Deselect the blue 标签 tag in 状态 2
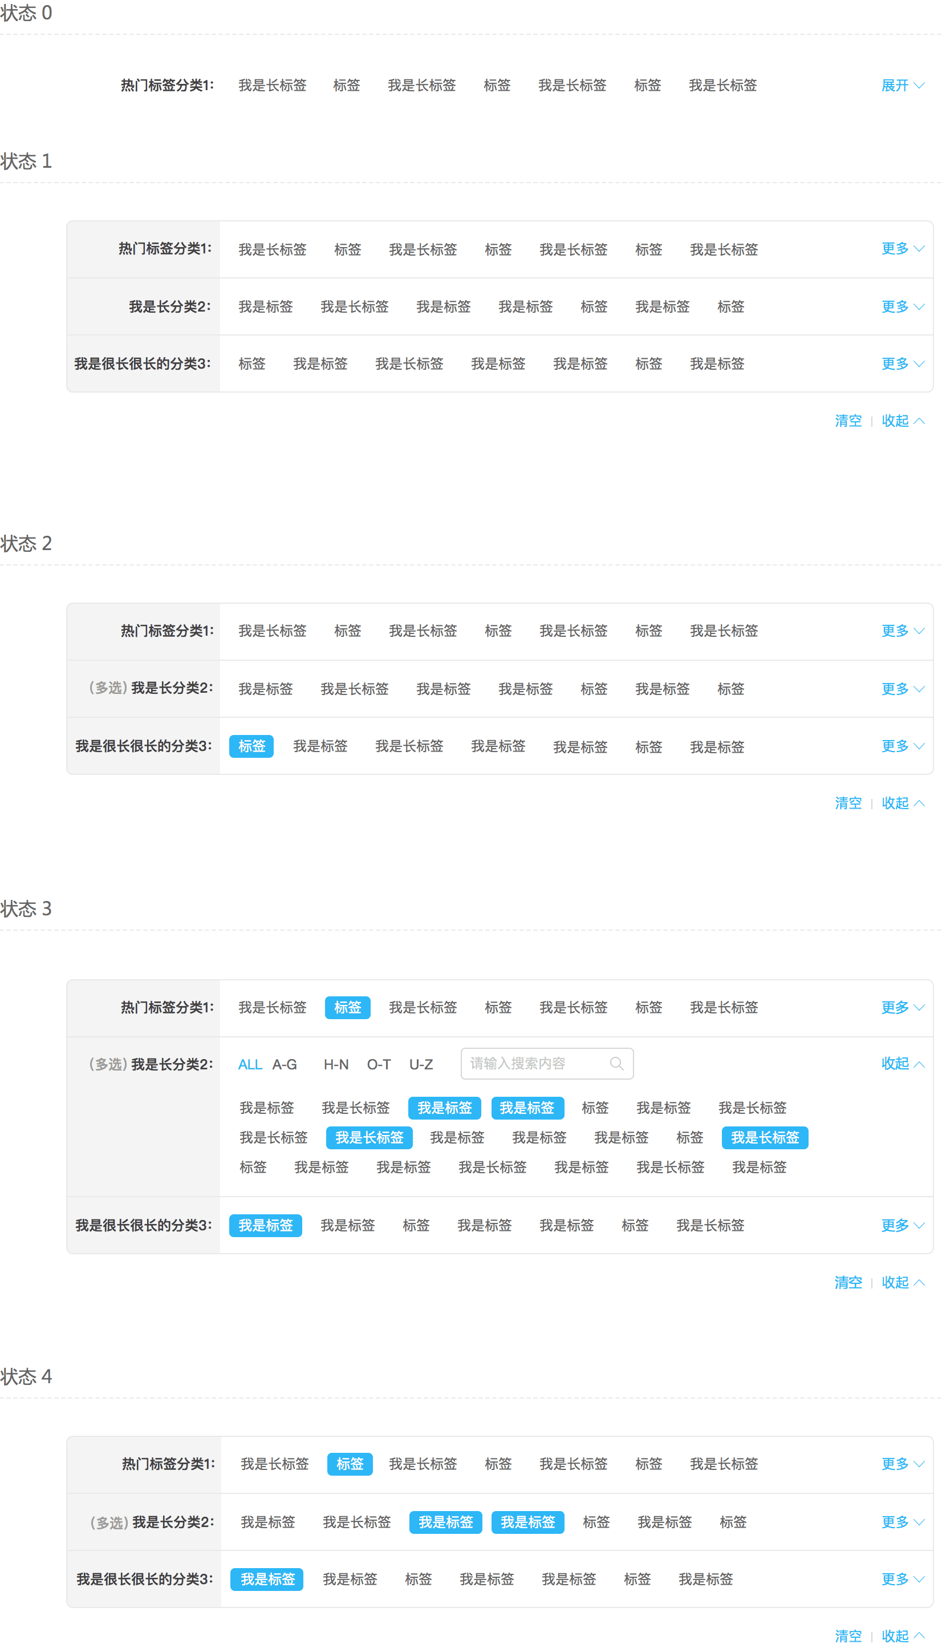 (251, 746)
